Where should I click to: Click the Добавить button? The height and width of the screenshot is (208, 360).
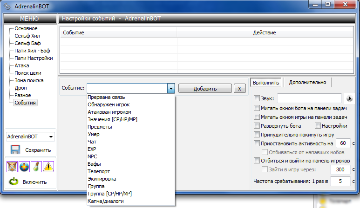pos(205,88)
